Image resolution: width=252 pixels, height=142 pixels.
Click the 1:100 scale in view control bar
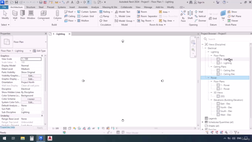(56, 128)
